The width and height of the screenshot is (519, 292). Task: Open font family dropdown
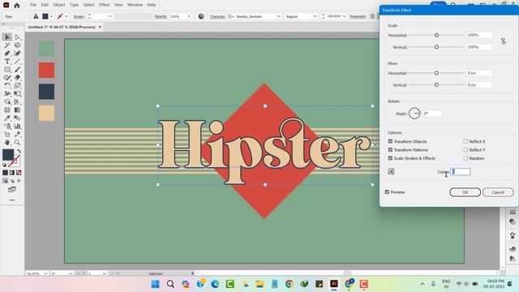click(x=279, y=16)
